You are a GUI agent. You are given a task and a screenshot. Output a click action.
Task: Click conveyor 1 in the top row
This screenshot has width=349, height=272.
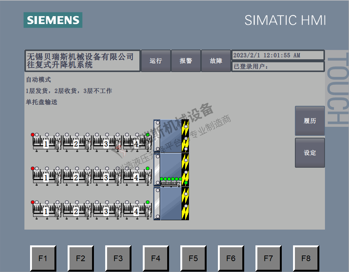click(46, 143)
